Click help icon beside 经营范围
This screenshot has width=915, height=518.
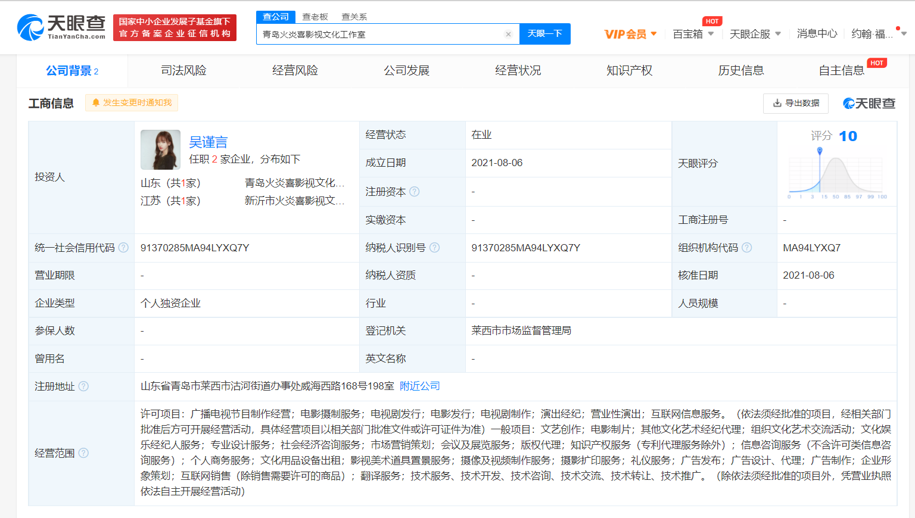pos(83,453)
